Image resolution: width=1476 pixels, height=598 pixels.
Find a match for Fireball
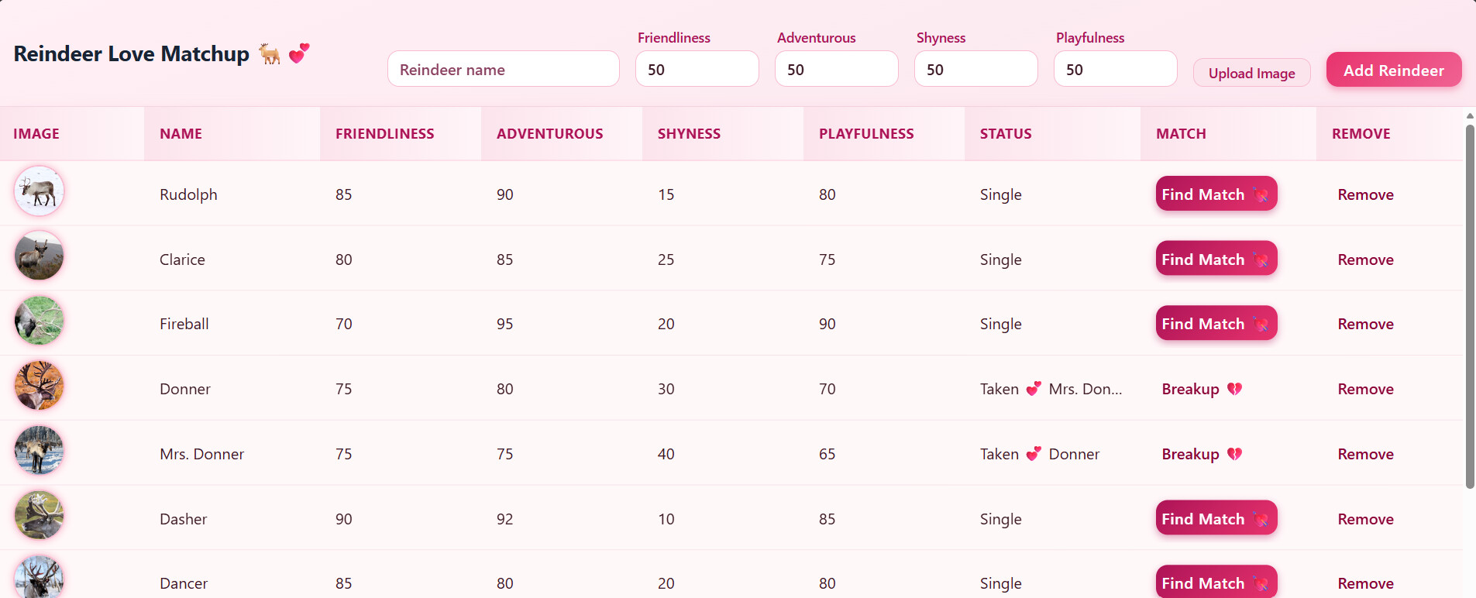[x=1216, y=323]
